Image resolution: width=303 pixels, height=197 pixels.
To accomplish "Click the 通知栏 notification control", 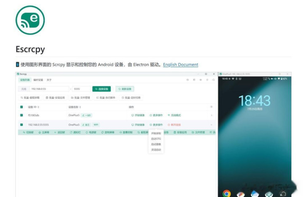I will pyautogui.click(x=75, y=132).
